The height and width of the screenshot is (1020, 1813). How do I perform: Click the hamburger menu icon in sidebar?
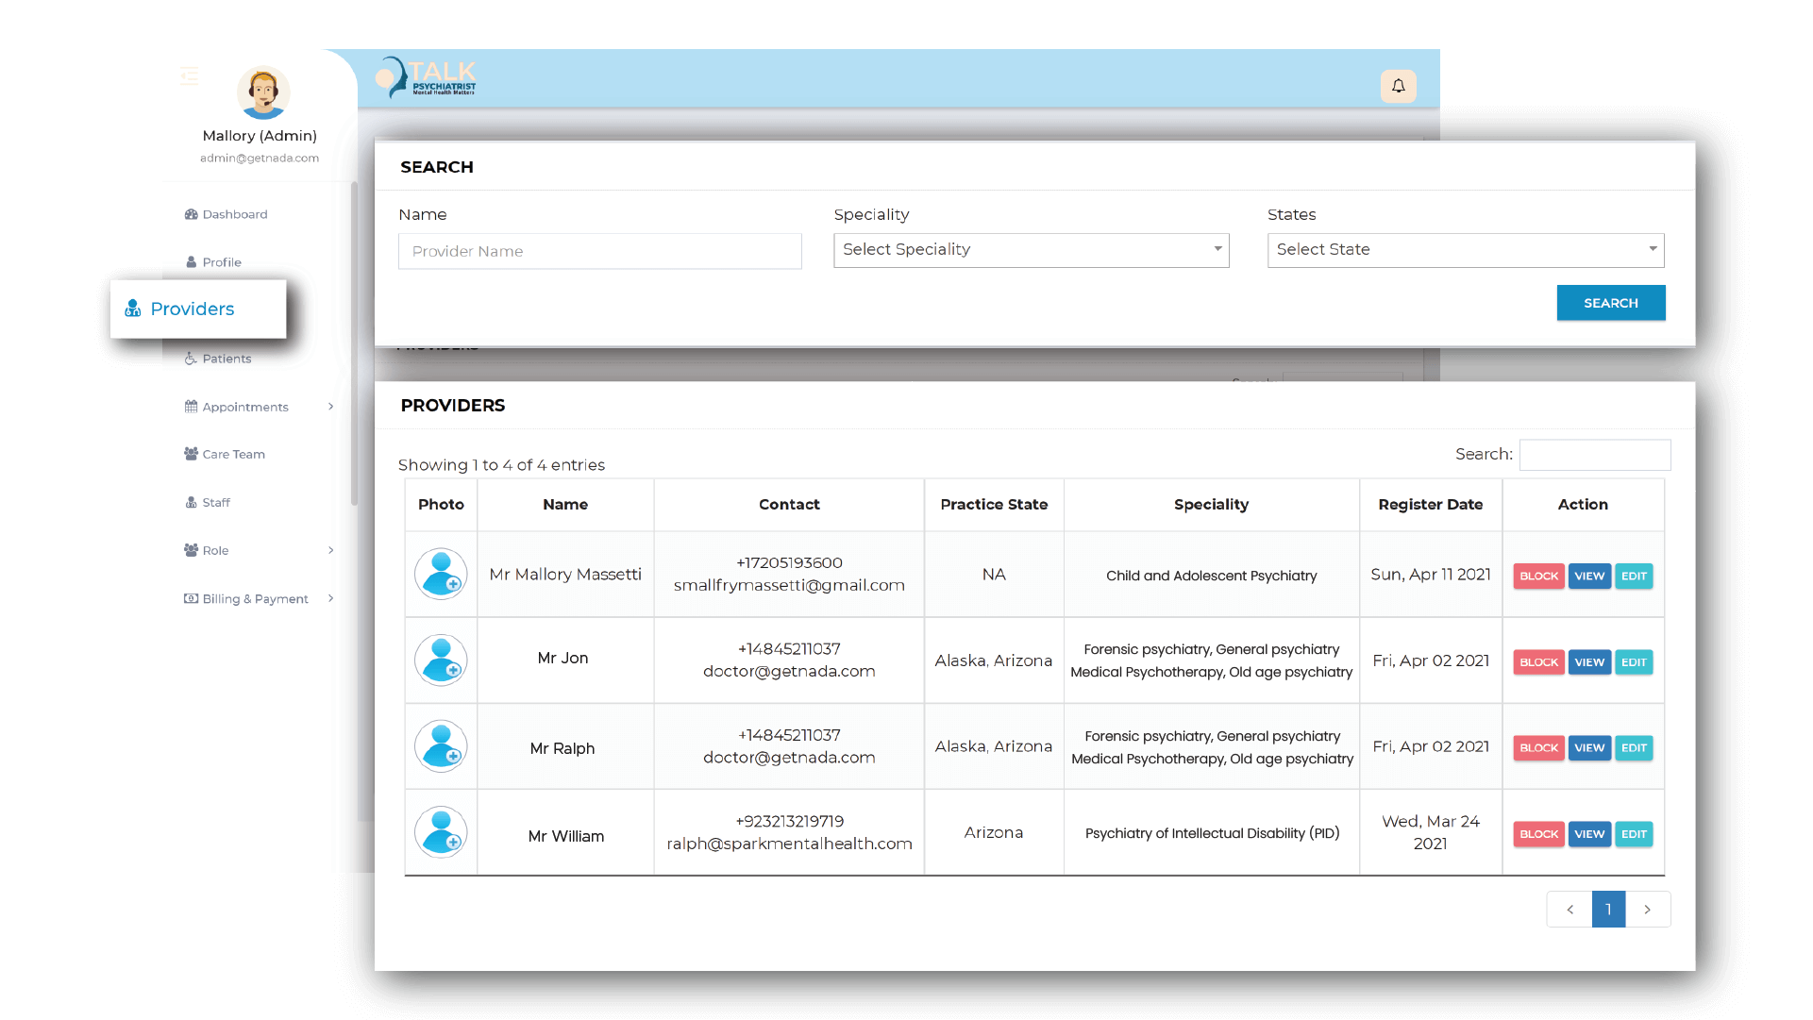click(x=190, y=75)
